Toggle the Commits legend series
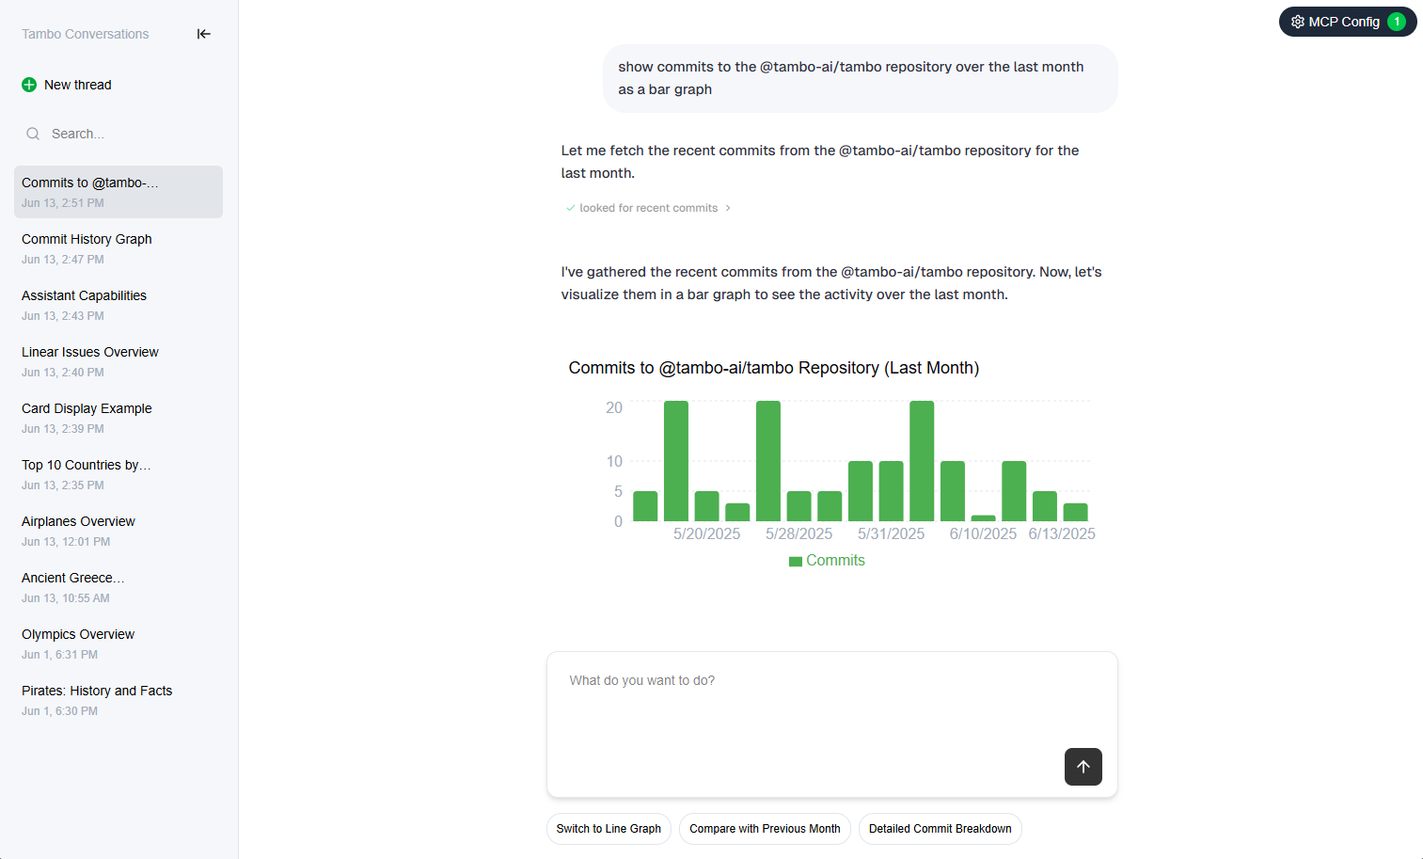 click(834, 561)
